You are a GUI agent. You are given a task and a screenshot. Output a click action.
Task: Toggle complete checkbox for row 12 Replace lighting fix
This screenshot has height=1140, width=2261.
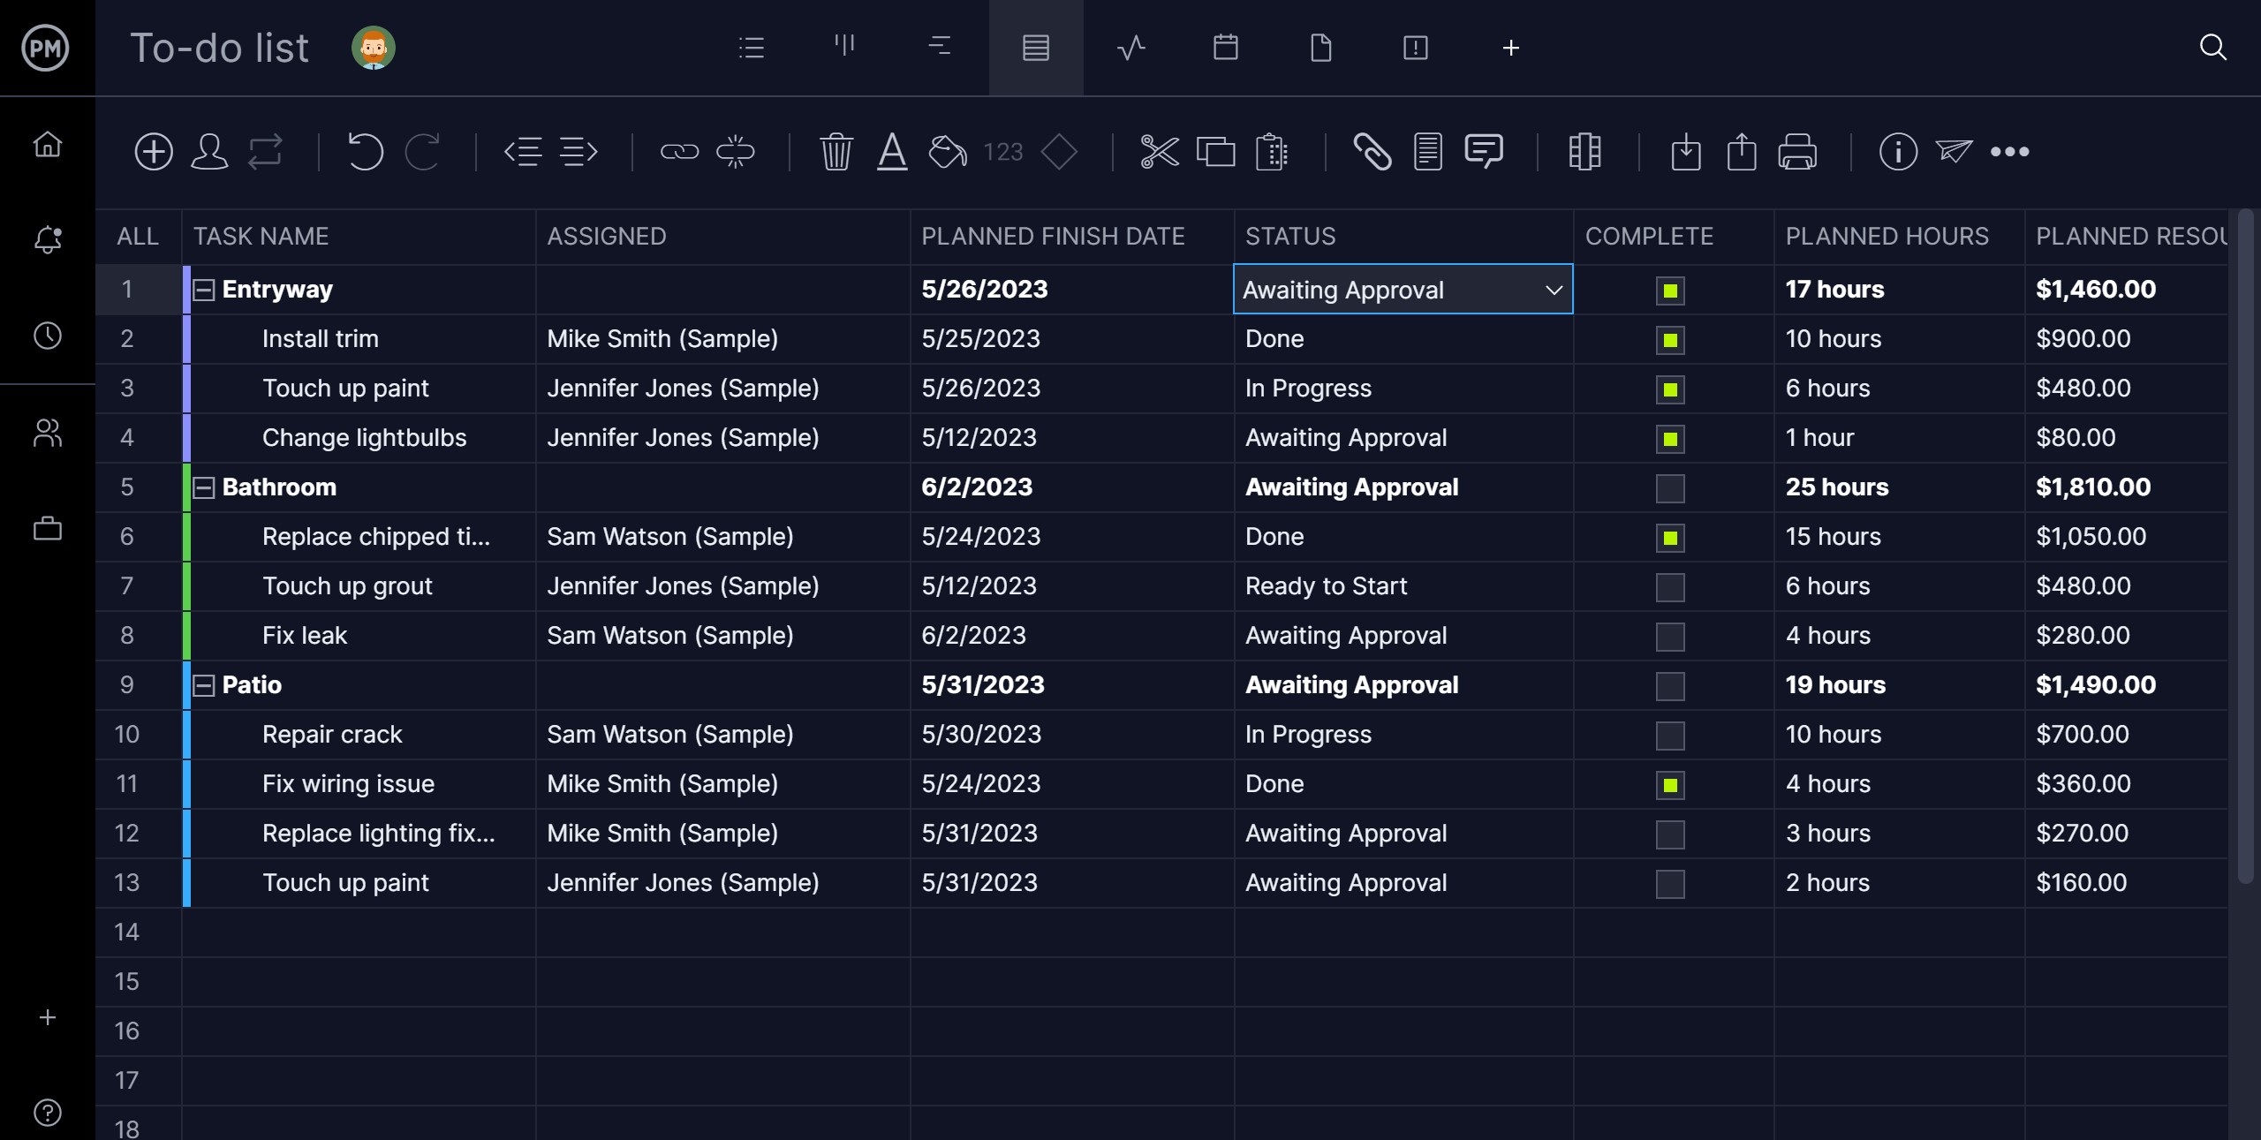1669,834
